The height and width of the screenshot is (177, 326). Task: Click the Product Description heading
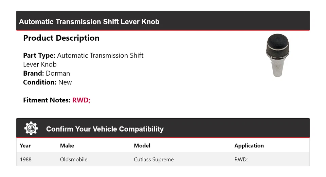coord(61,38)
